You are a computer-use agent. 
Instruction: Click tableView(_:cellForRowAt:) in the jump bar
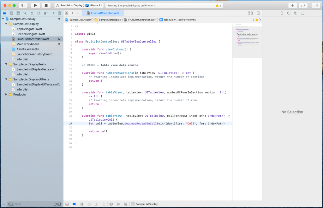point(179,20)
